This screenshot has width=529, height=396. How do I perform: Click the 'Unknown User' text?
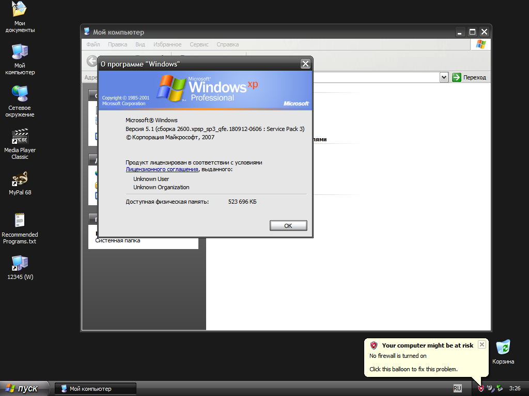pyautogui.click(x=151, y=179)
